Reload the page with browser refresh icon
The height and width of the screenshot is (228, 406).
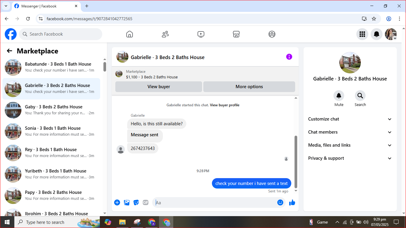28,19
